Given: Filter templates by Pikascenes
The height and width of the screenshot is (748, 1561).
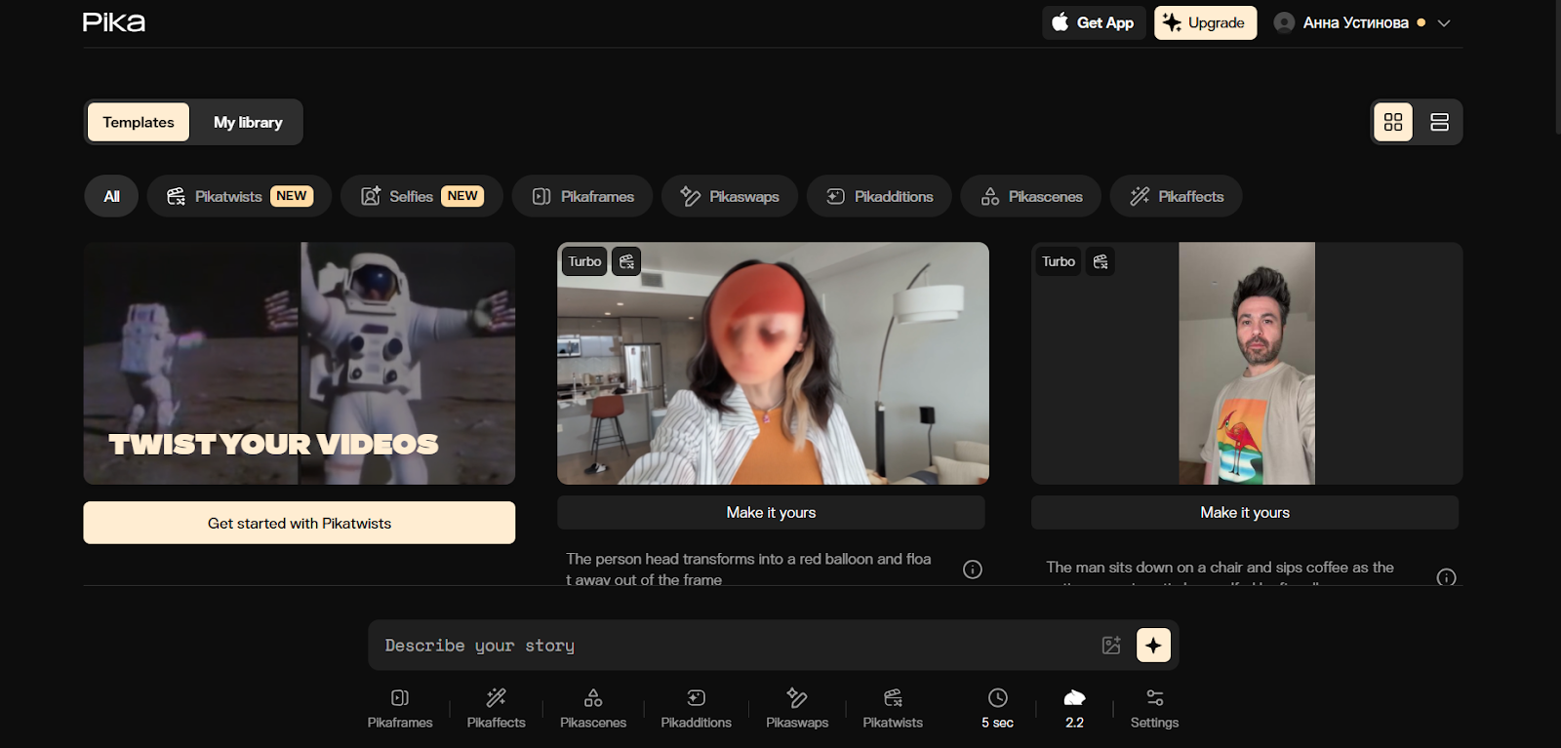Looking at the screenshot, I should pyautogui.click(x=1031, y=196).
